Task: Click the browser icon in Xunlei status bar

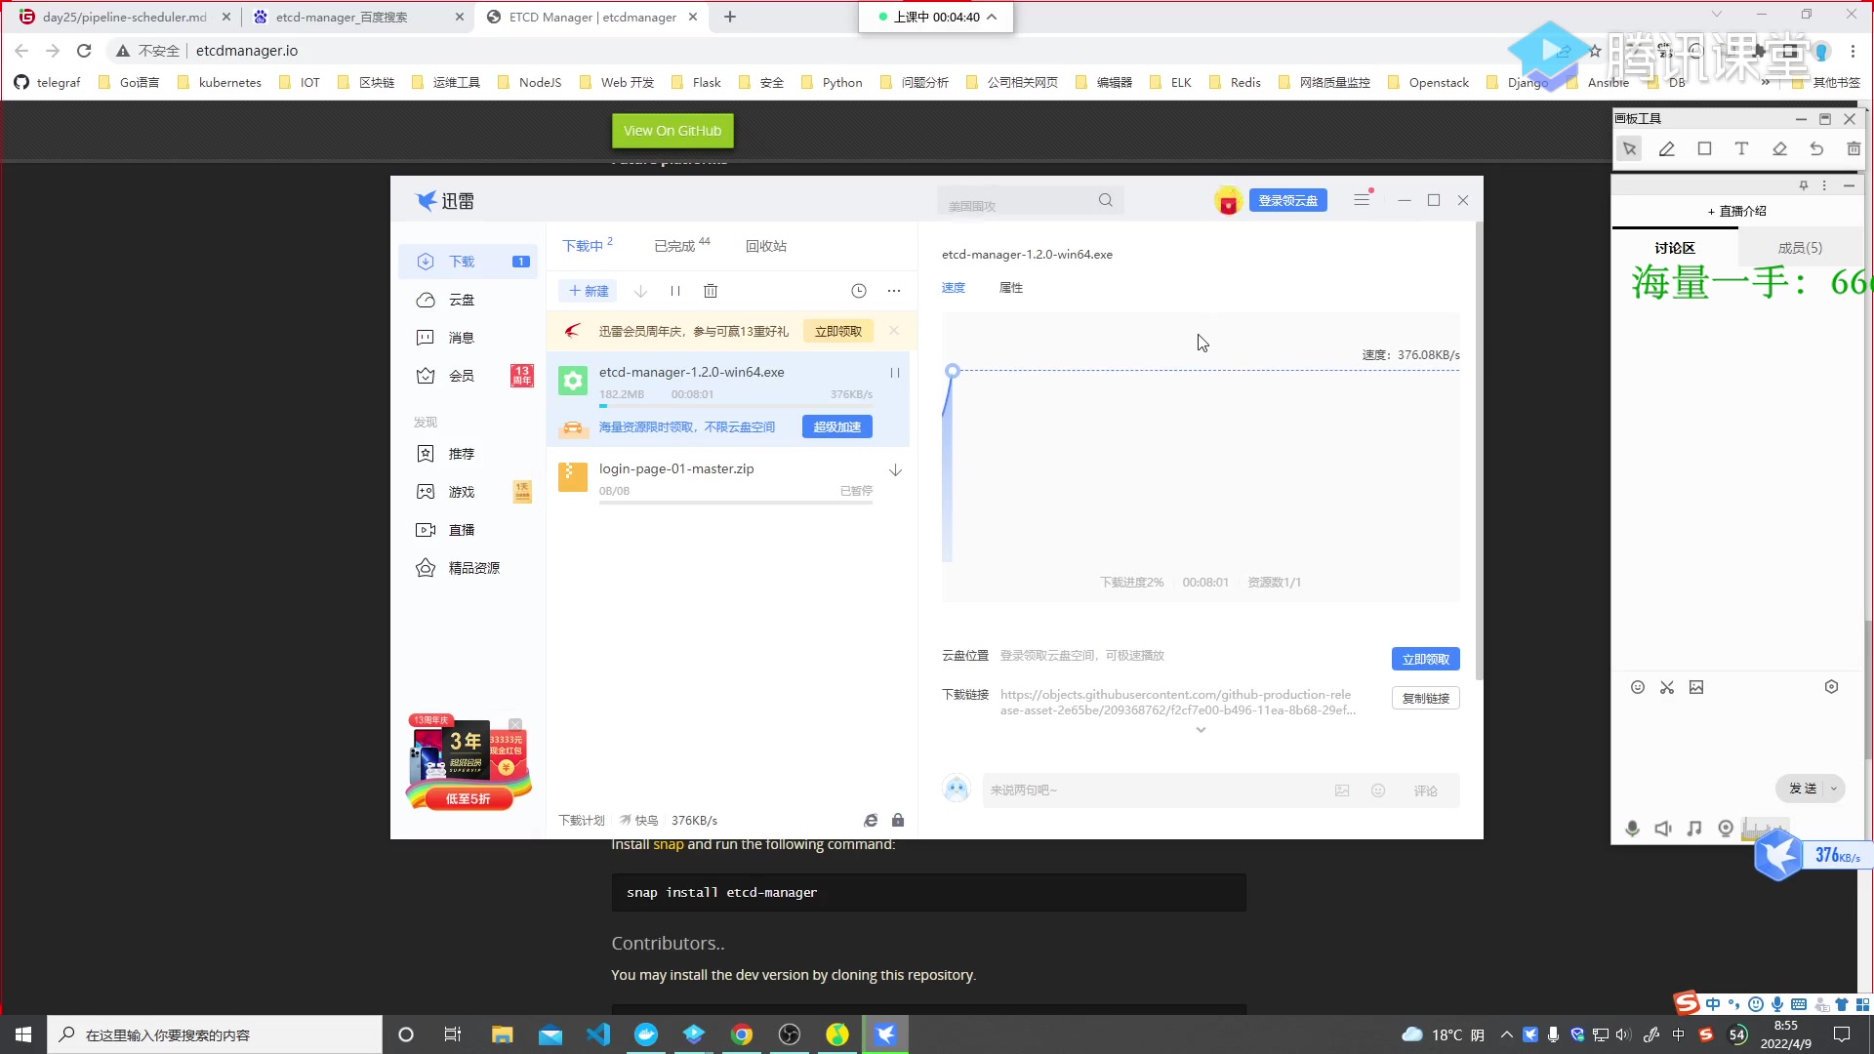Action: tap(871, 821)
